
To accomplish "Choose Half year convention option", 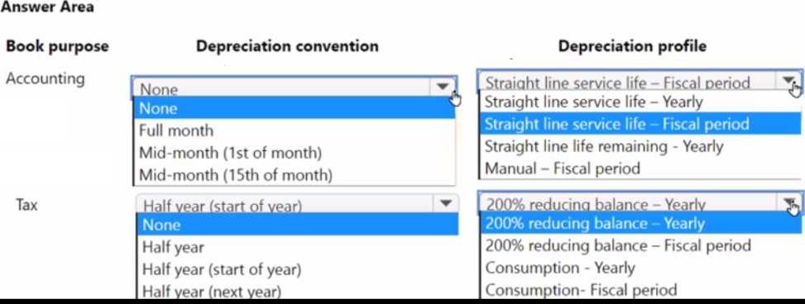I will [297, 247].
